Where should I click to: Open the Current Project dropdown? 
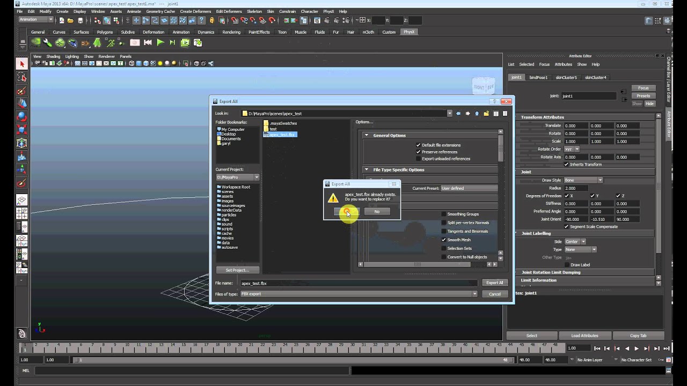(237, 177)
